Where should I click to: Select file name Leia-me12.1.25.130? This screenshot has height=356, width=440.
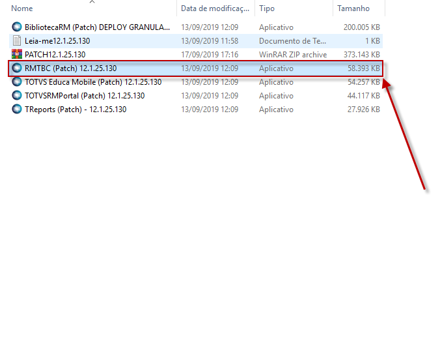coord(57,41)
